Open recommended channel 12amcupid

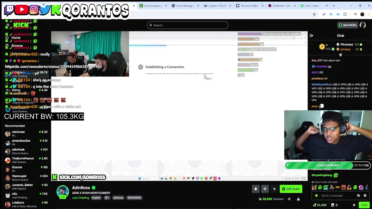(x=26, y=178)
